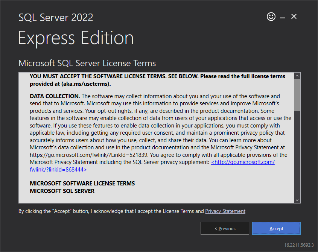Viewport: 318px width, 252px height.
Task: Click the Previous button
Action: tap(225, 228)
